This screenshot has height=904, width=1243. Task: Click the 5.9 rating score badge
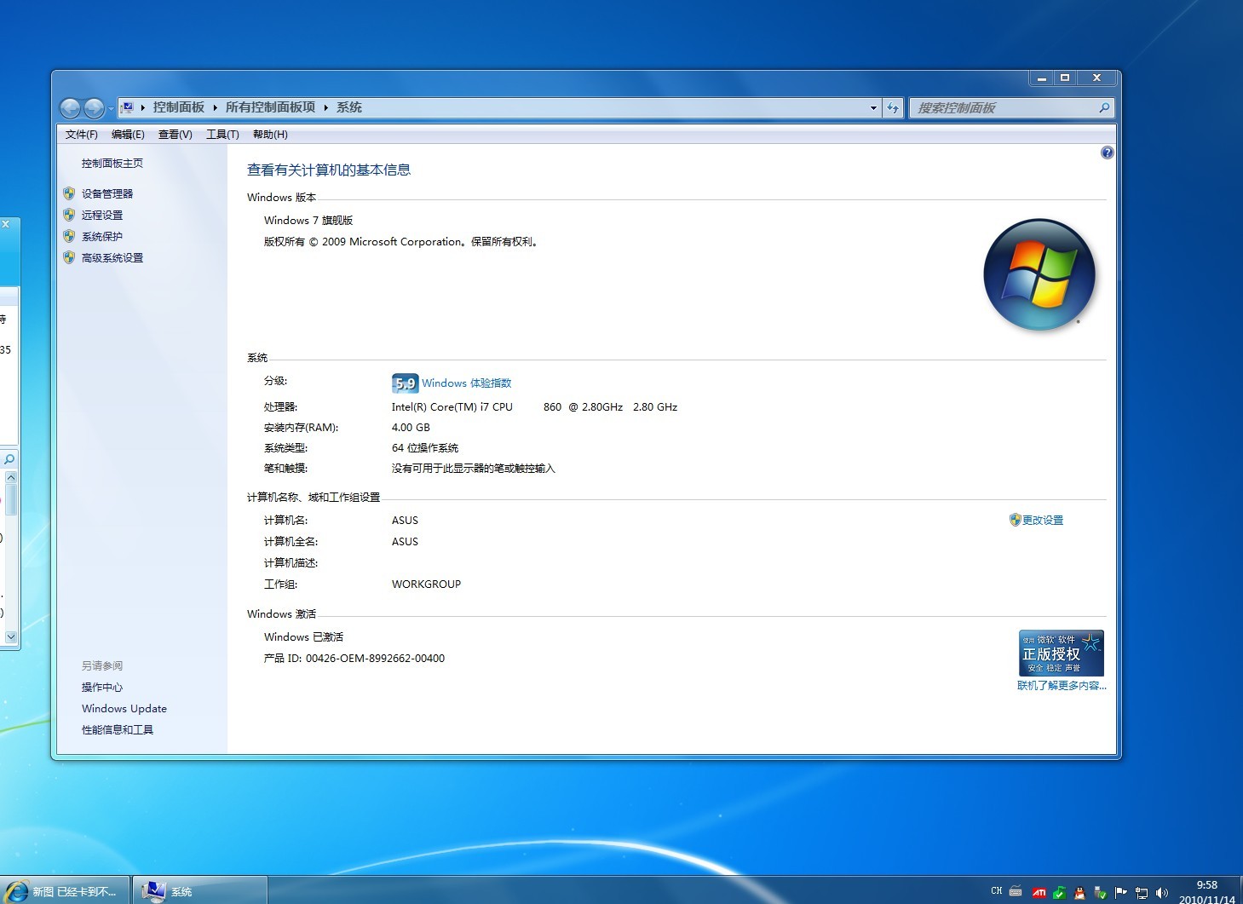405,383
